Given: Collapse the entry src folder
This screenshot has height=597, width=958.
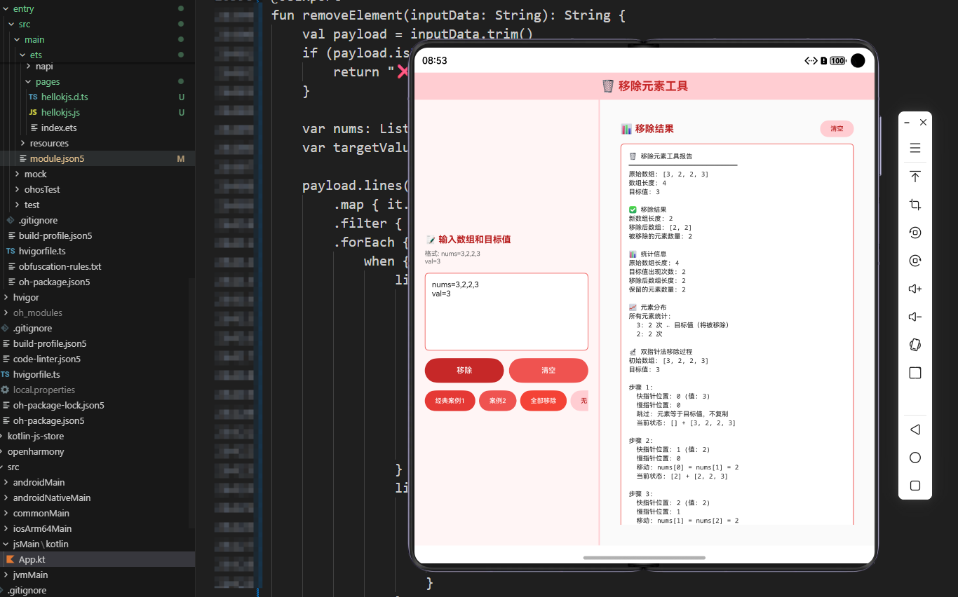Looking at the screenshot, I should (11, 24).
